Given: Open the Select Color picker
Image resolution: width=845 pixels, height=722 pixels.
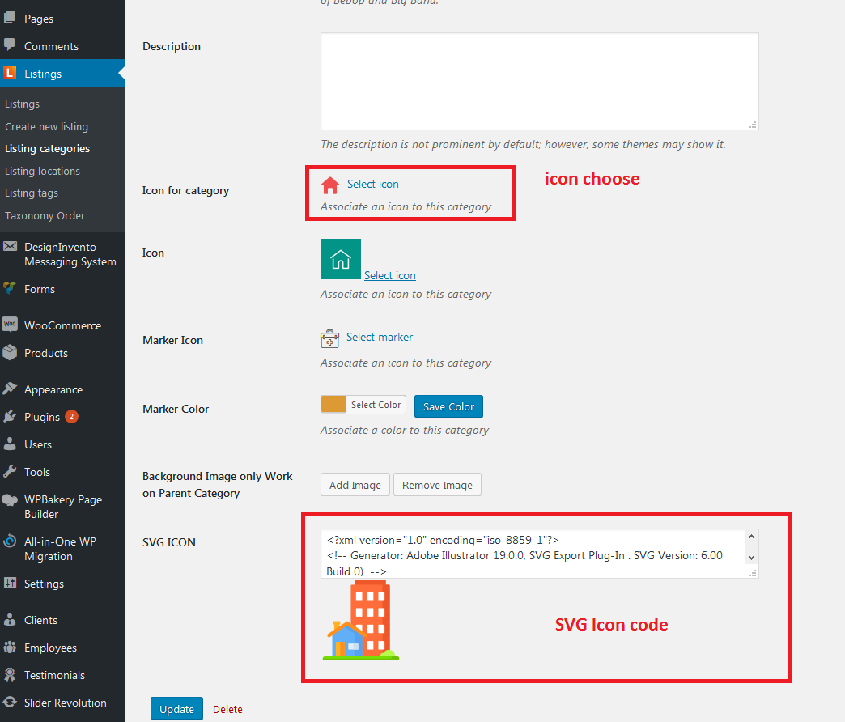Looking at the screenshot, I should [x=376, y=405].
